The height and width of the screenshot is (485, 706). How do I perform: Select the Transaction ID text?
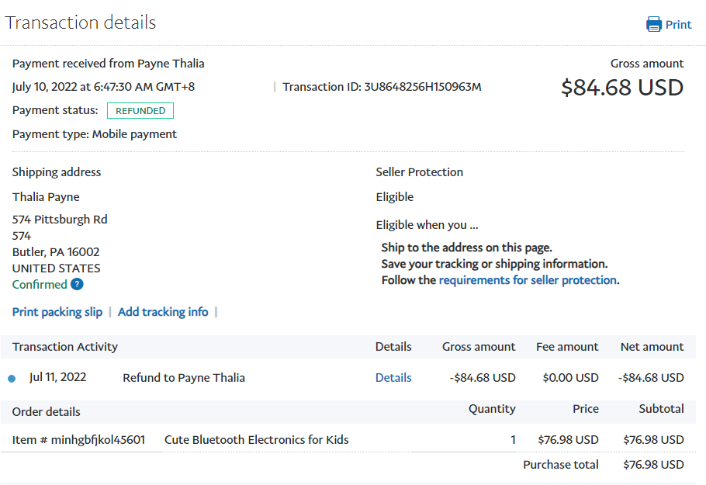click(382, 87)
